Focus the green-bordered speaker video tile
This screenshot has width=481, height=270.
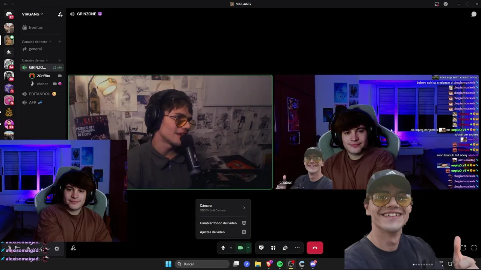170,132
